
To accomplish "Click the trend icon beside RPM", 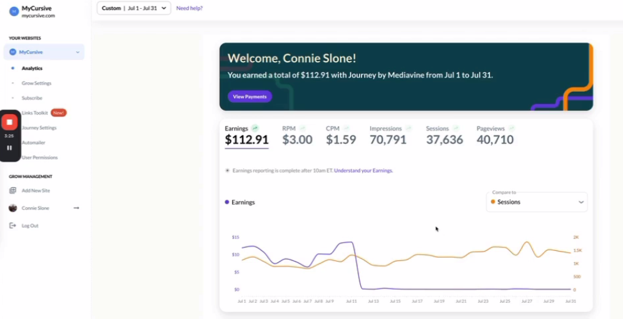I will pyautogui.click(x=303, y=128).
